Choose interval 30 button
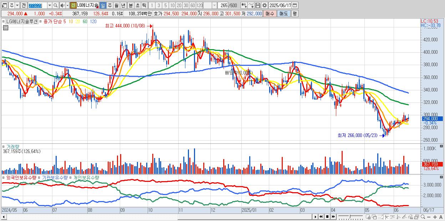 186,5
